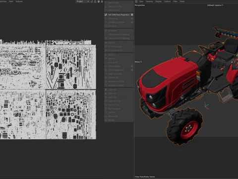Click the Paste UV icon
238x179 pixels.
pos(106,93)
